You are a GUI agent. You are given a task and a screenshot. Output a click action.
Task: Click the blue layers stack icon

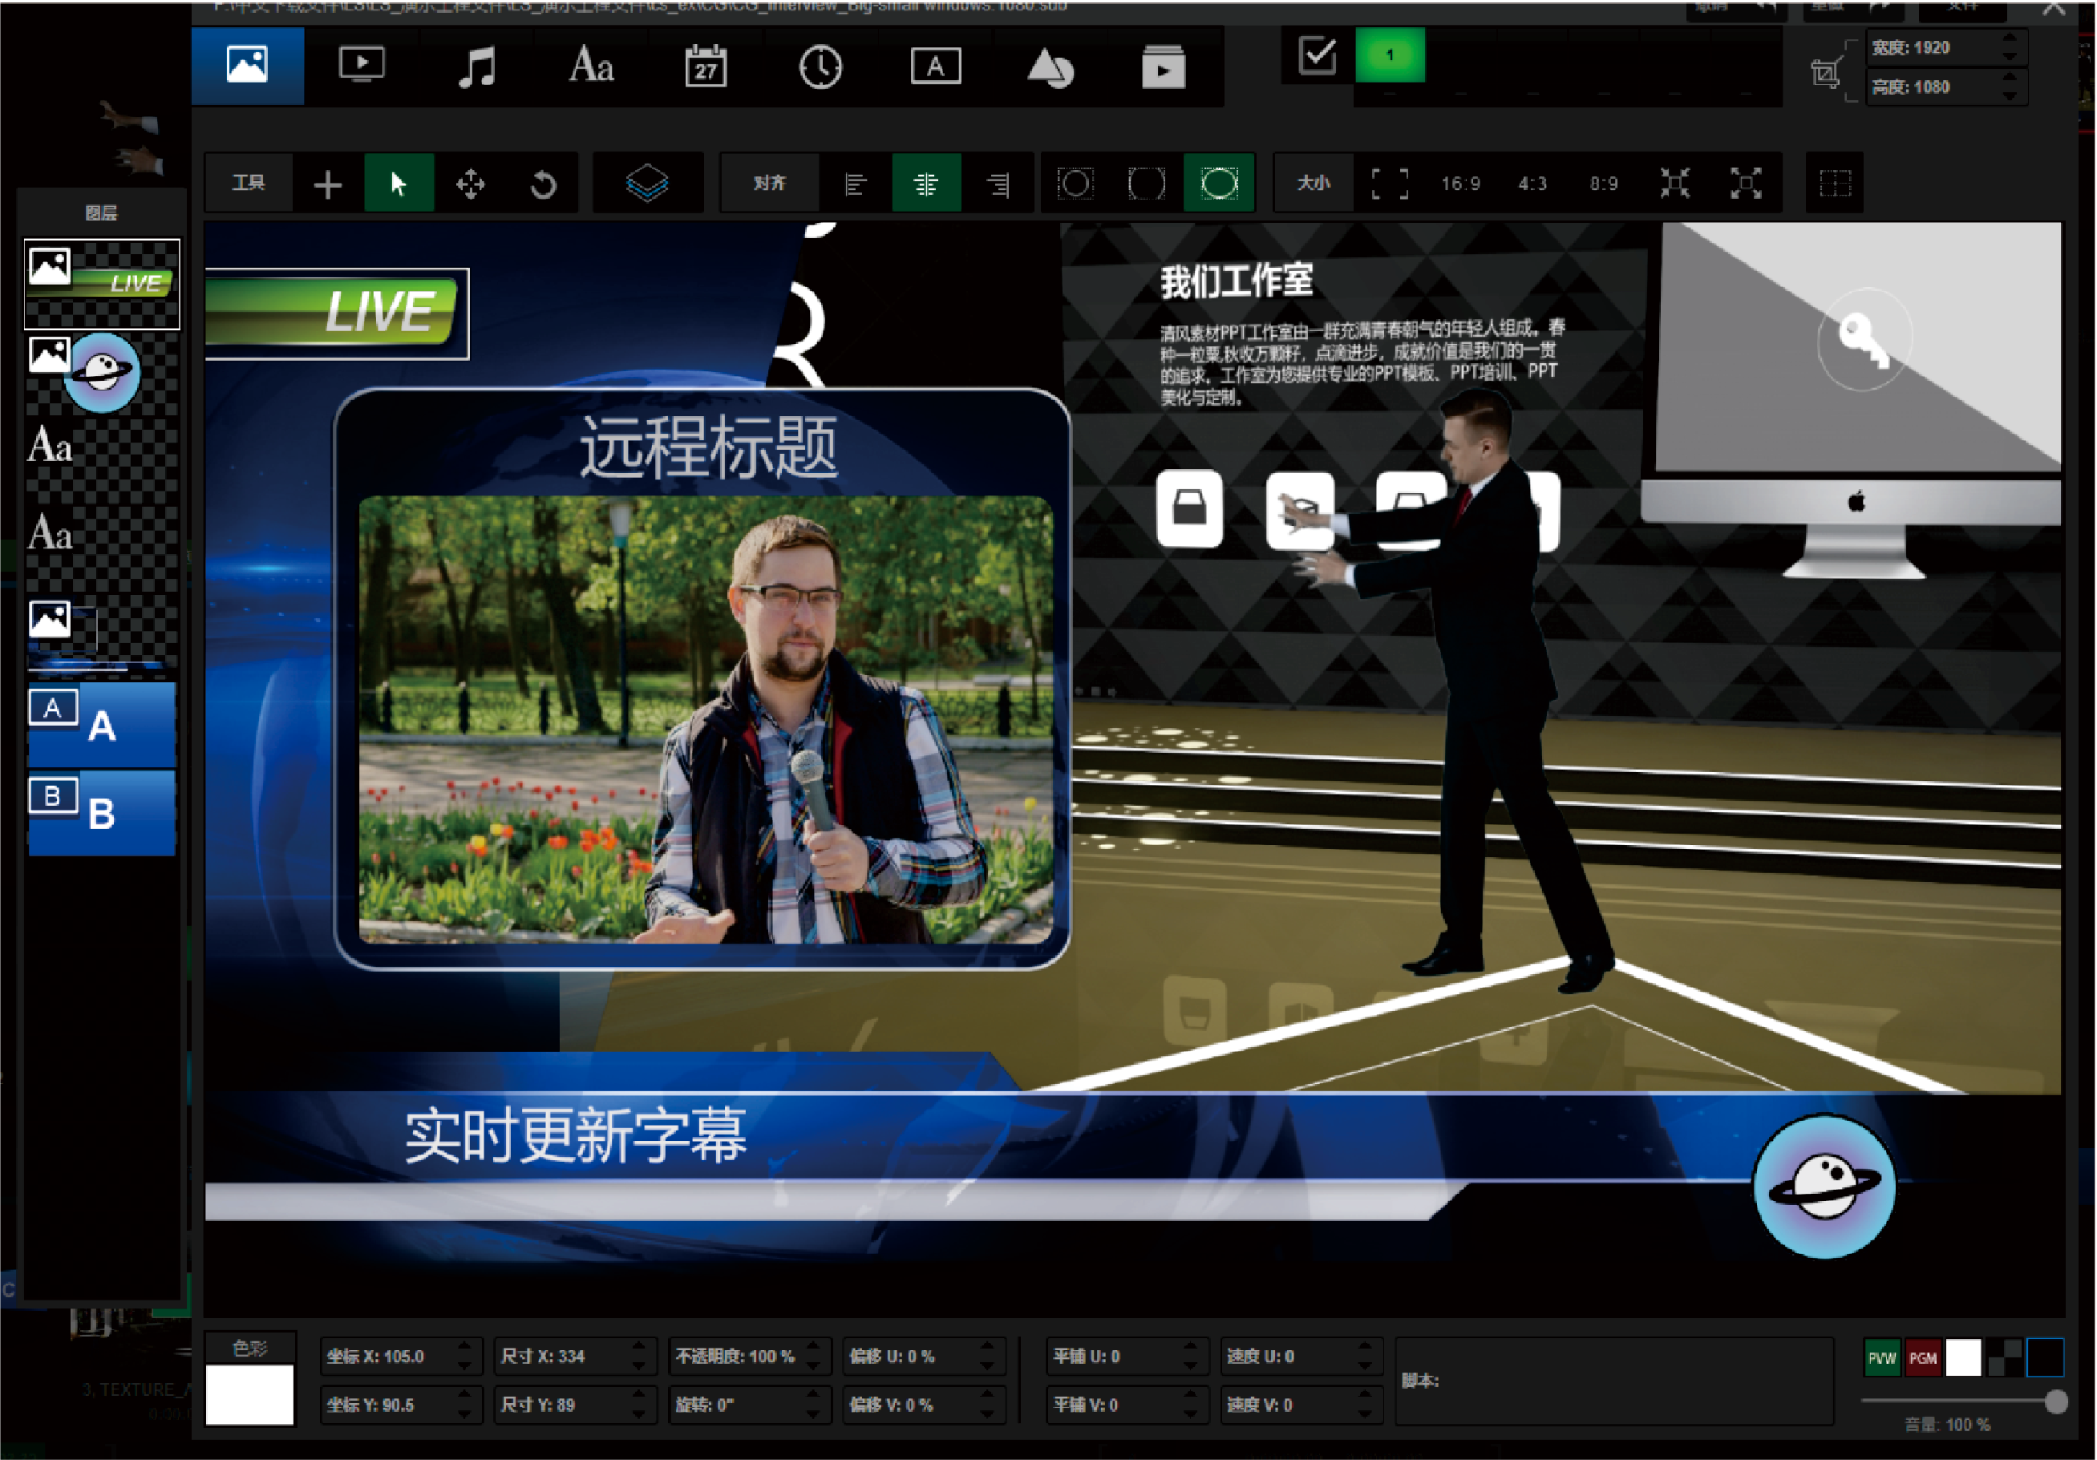click(x=646, y=184)
